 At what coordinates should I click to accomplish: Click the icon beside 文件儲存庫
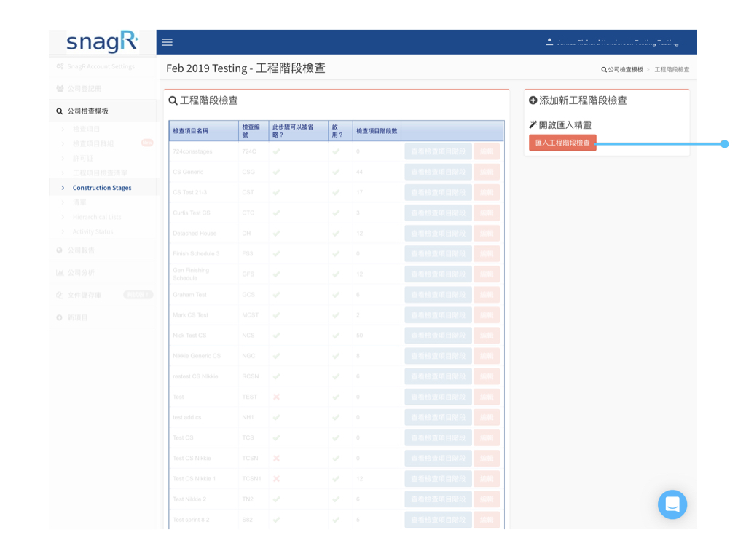click(x=60, y=295)
